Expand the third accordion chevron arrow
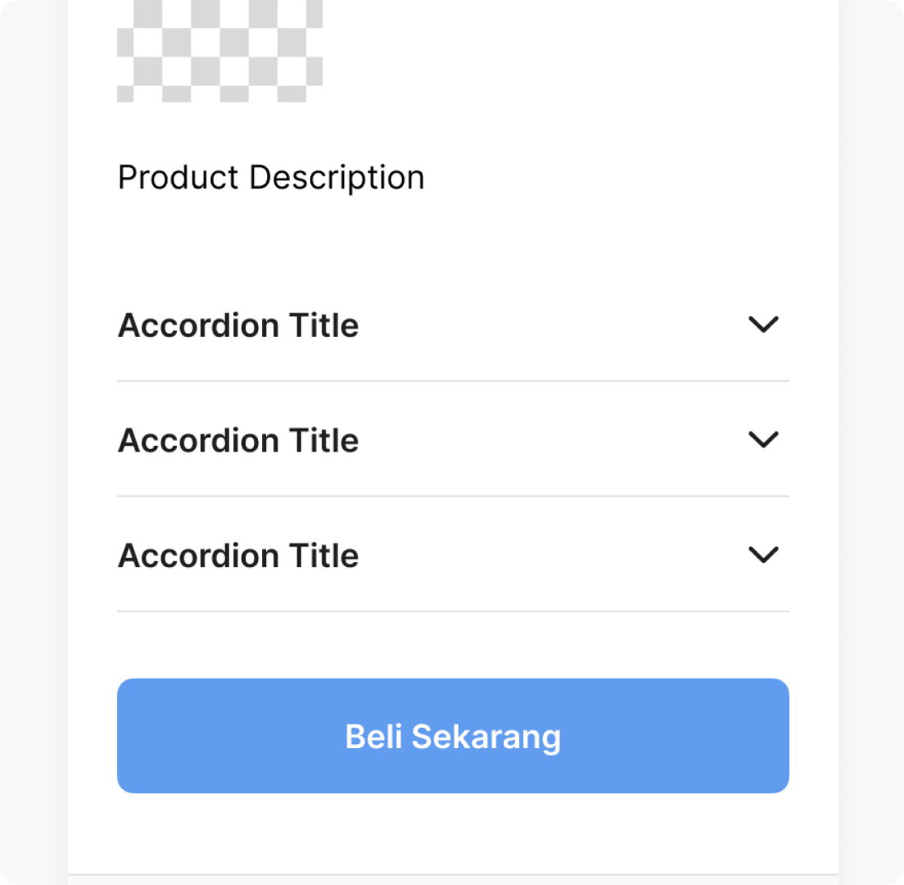904x885 pixels. (x=763, y=555)
